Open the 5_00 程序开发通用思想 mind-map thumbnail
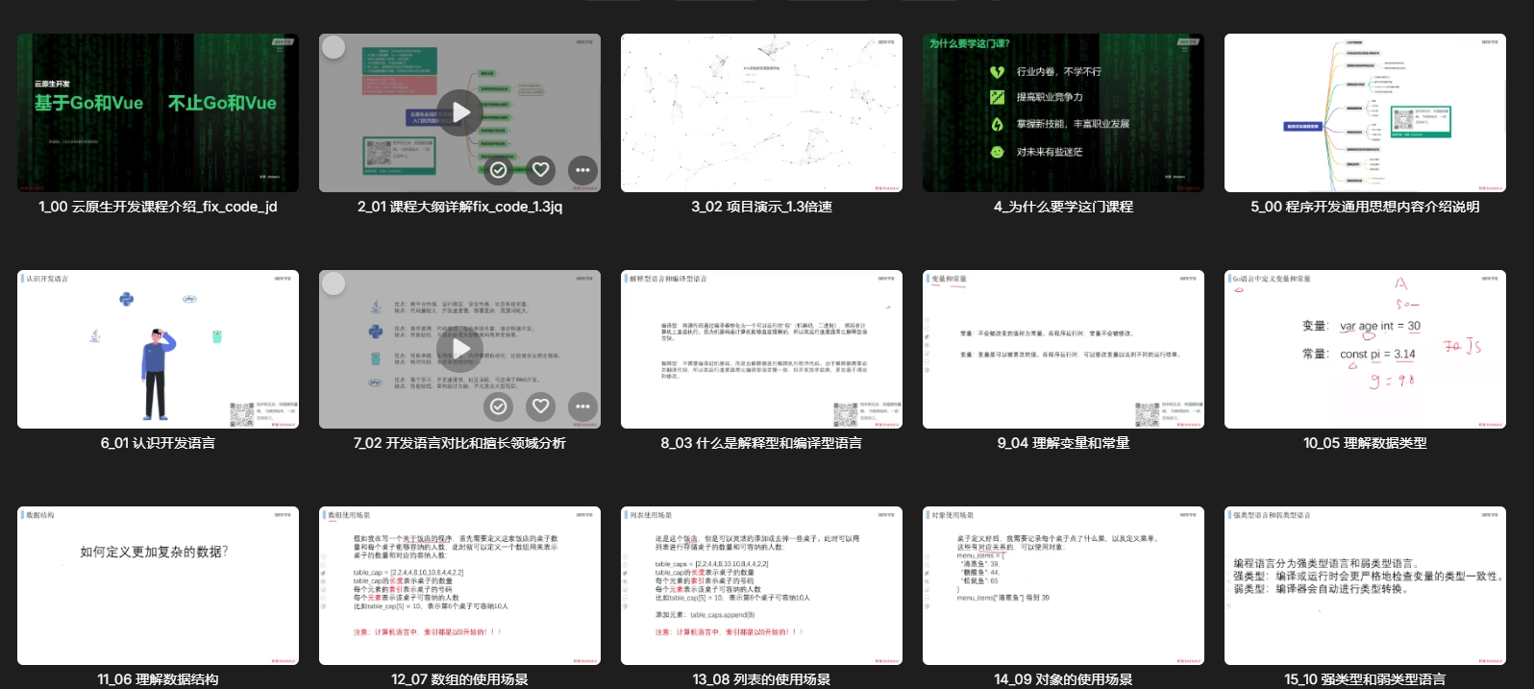The width and height of the screenshot is (1534, 689). click(x=1365, y=113)
